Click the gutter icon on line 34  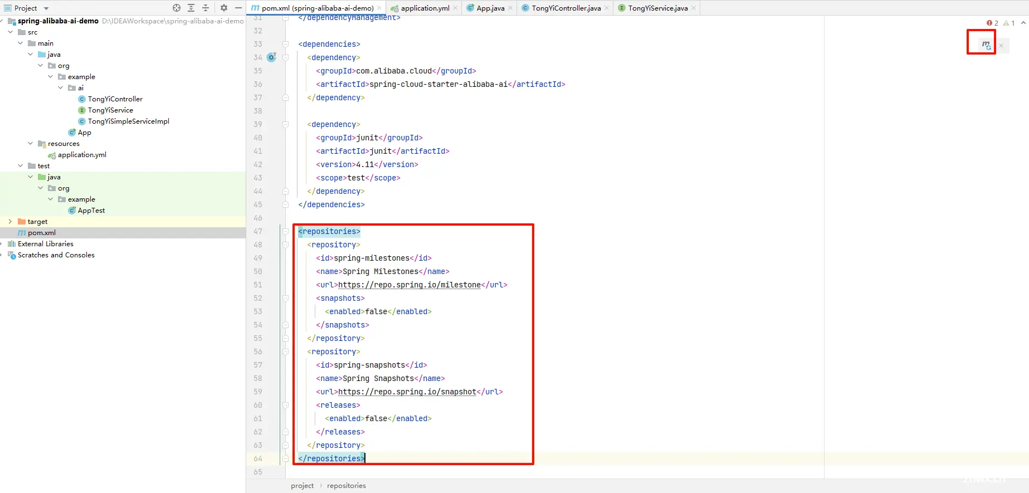(272, 57)
